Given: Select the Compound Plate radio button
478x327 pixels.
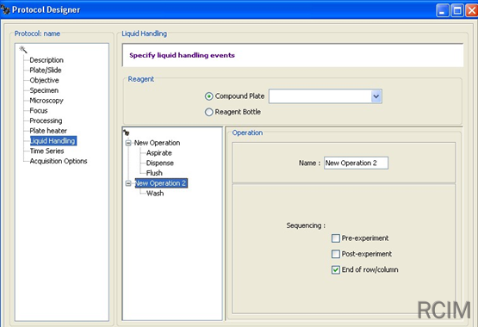Looking at the screenshot, I should (208, 96).
